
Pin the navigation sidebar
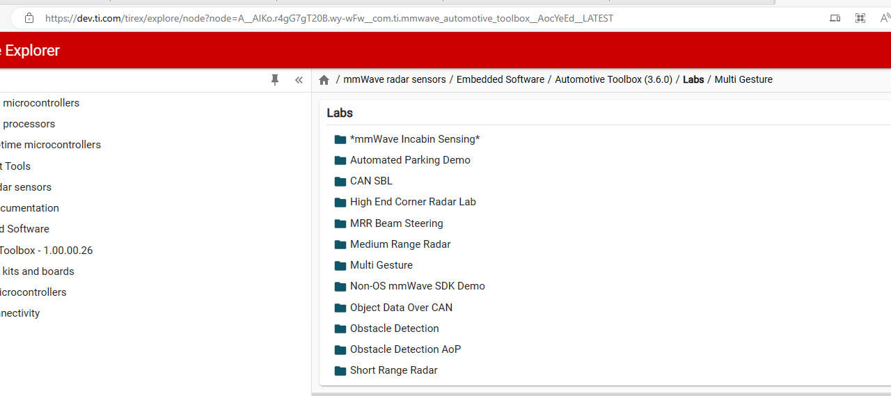pyautogui.click(x=275, y=80)
